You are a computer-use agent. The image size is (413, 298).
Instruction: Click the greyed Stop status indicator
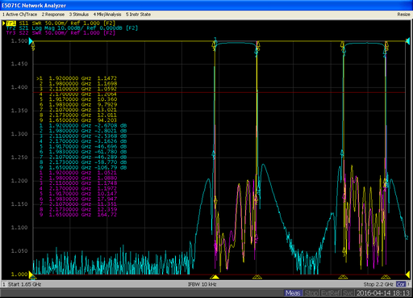pos(311,293)
